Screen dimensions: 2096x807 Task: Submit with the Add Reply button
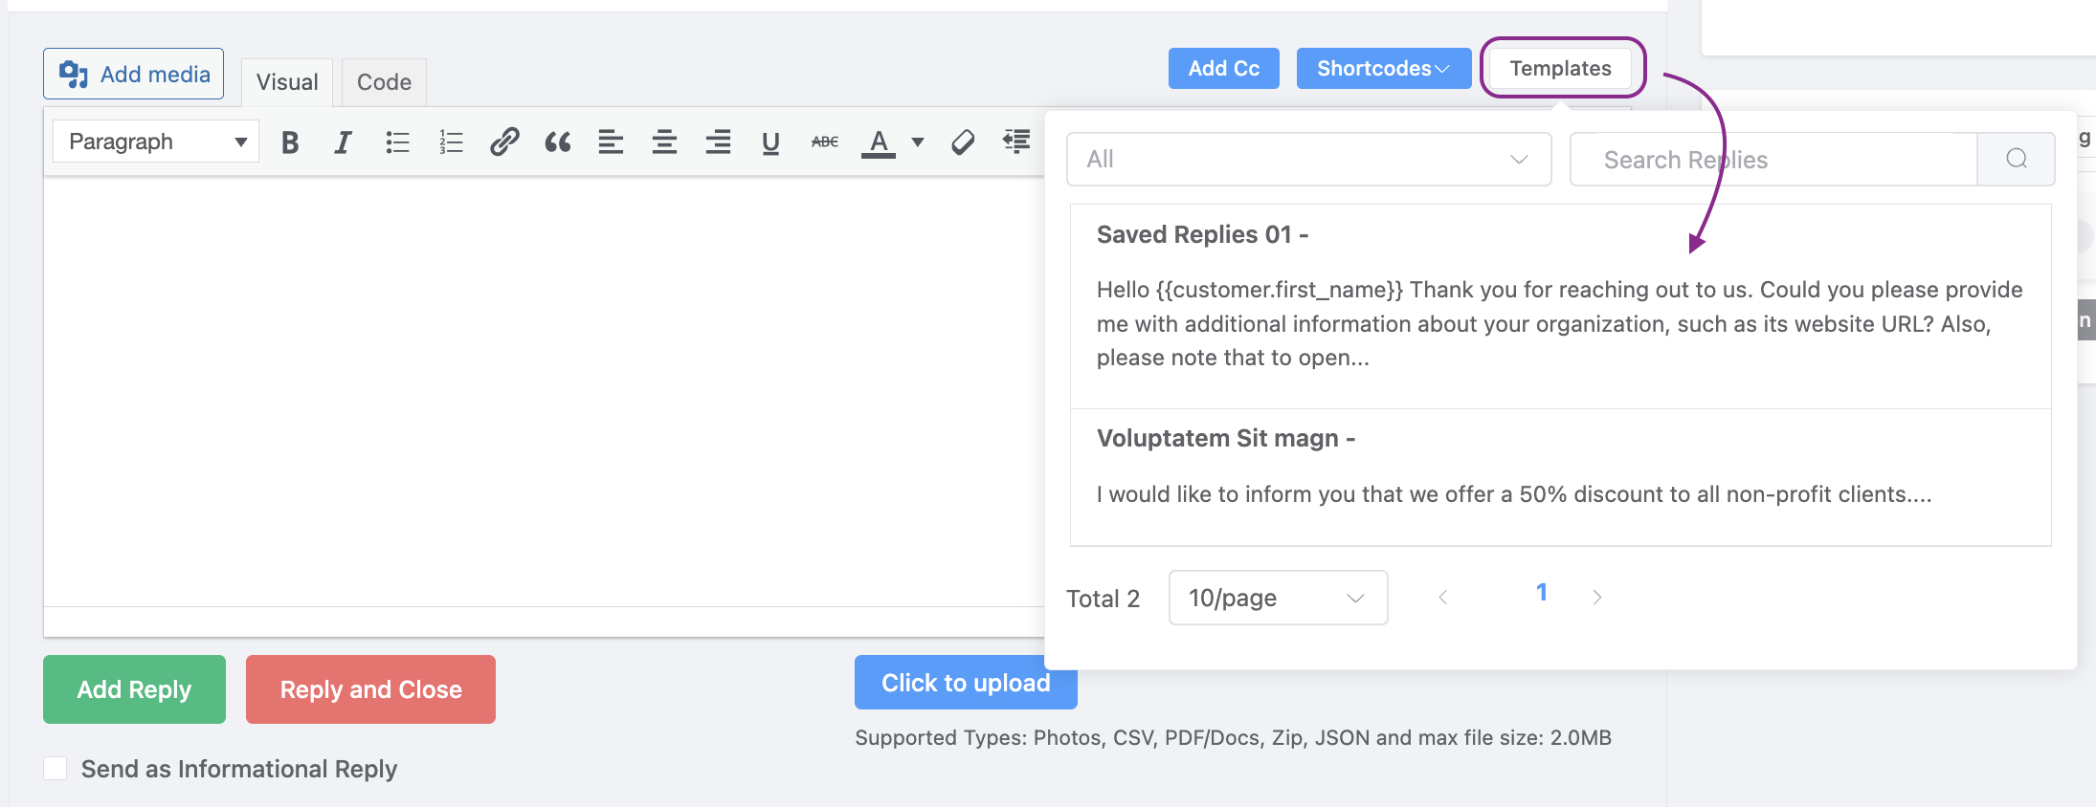(x=134, y=689)
